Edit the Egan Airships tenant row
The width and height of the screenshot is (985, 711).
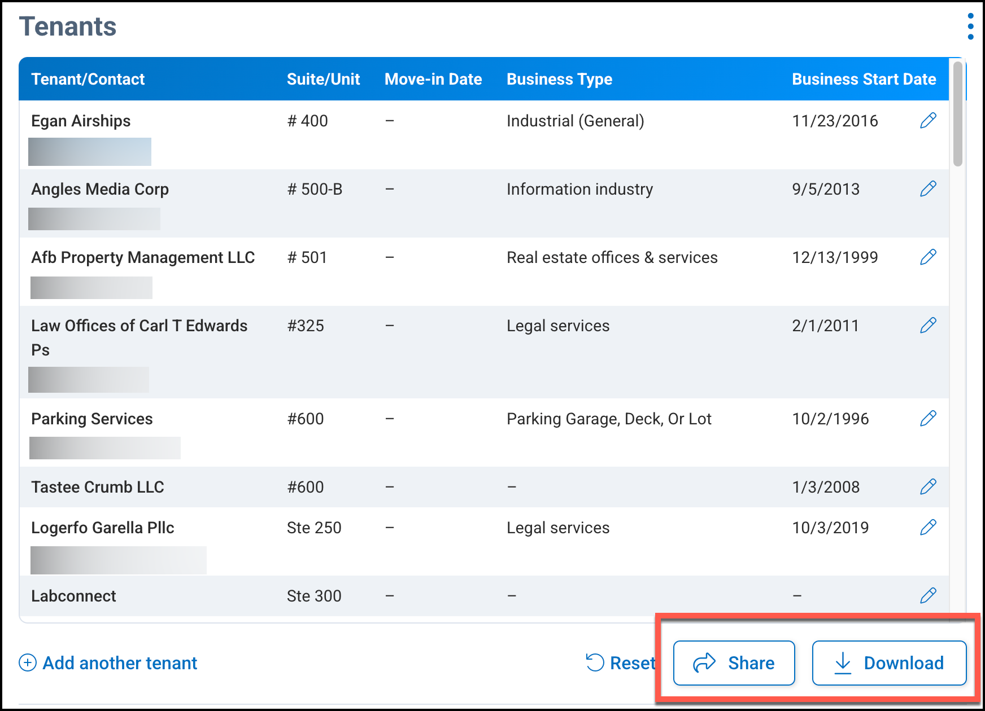coord(928,120)
